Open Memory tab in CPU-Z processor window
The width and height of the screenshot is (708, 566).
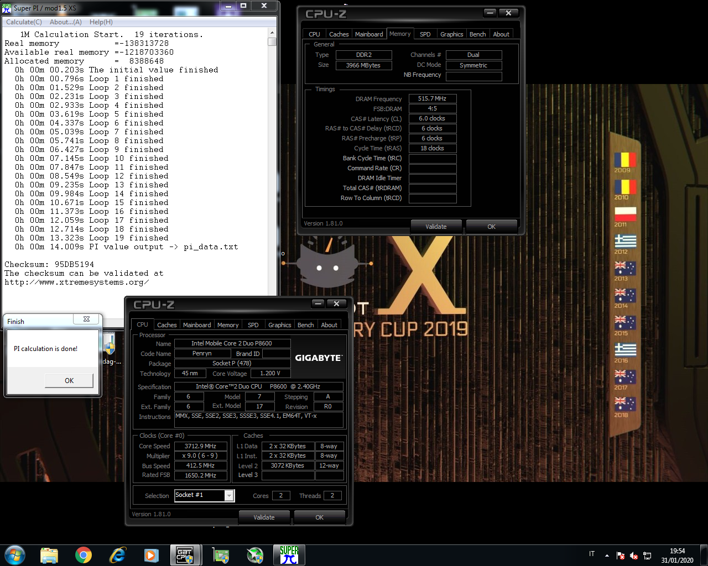(228, 325)
